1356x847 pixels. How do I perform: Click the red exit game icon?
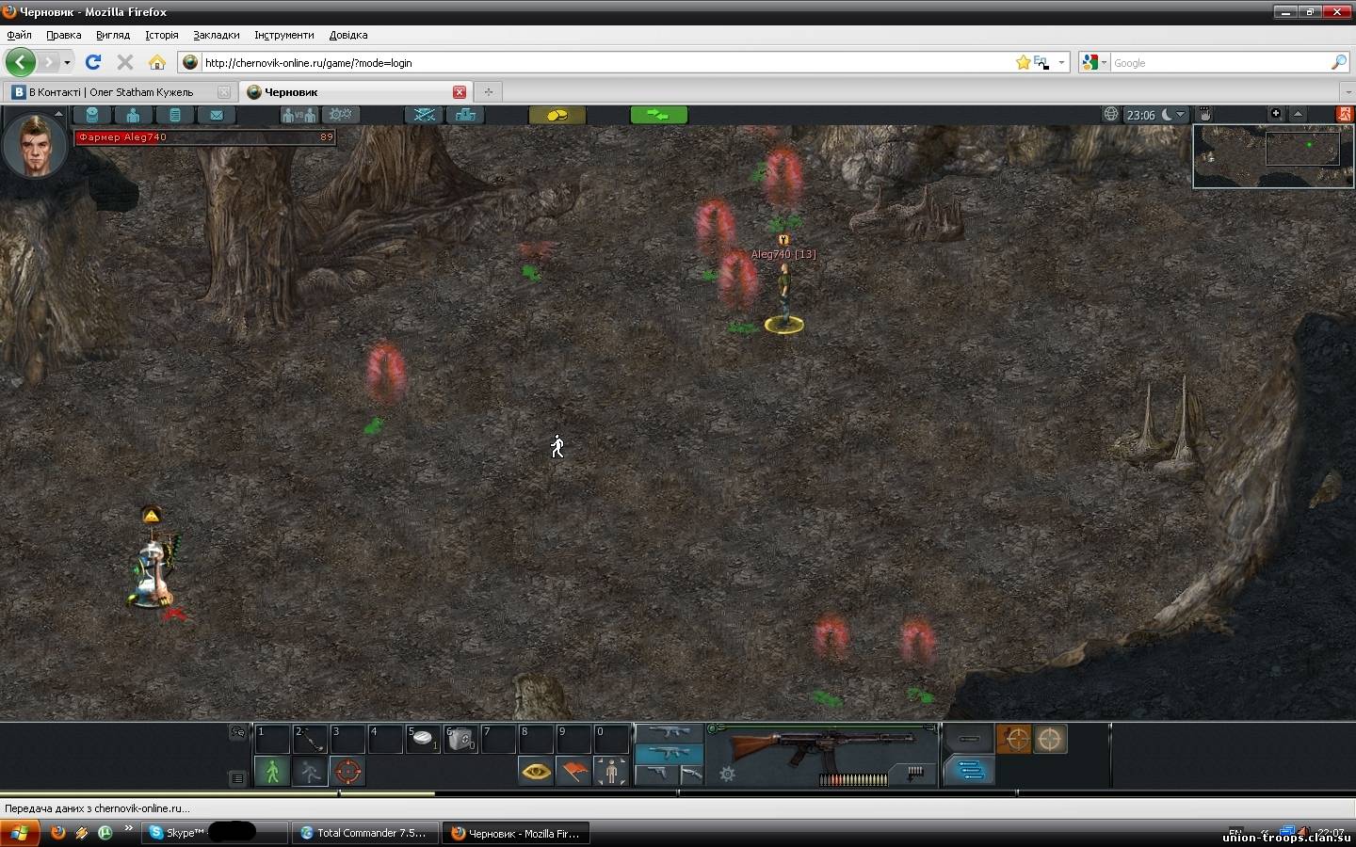pos(1345,114)
